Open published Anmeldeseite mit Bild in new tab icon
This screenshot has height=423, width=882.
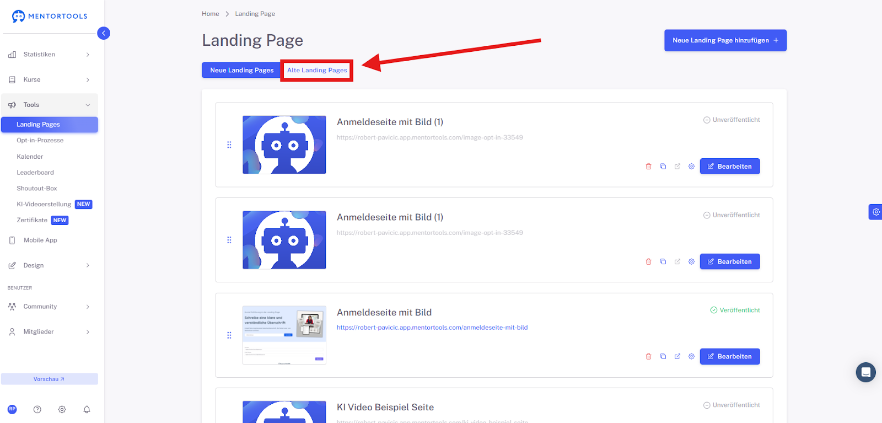click(677, 356)
